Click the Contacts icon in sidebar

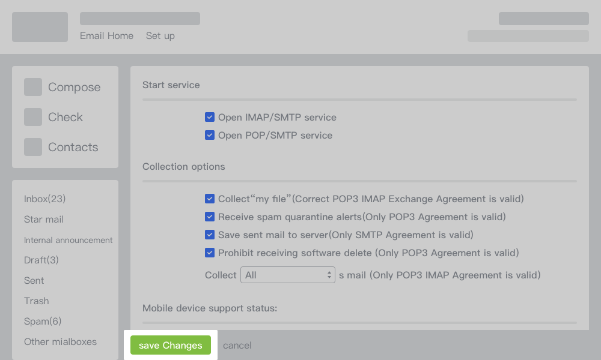(x=33, y=147)
